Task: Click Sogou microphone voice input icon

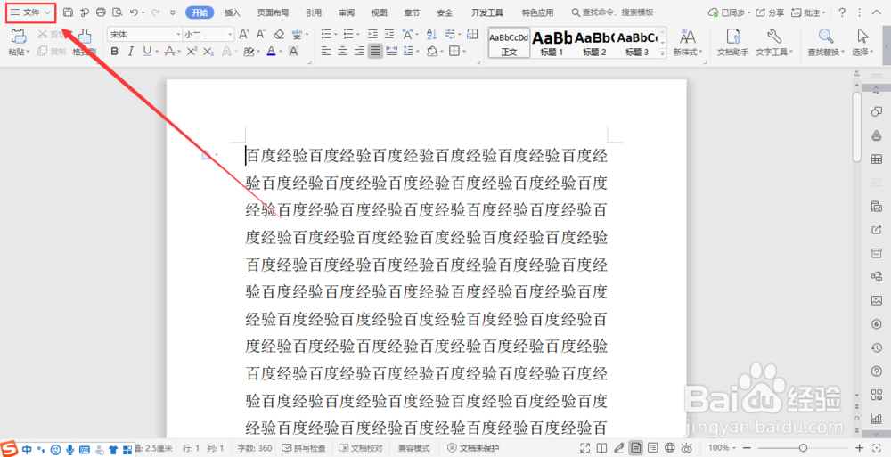Action: click(69, 450)
